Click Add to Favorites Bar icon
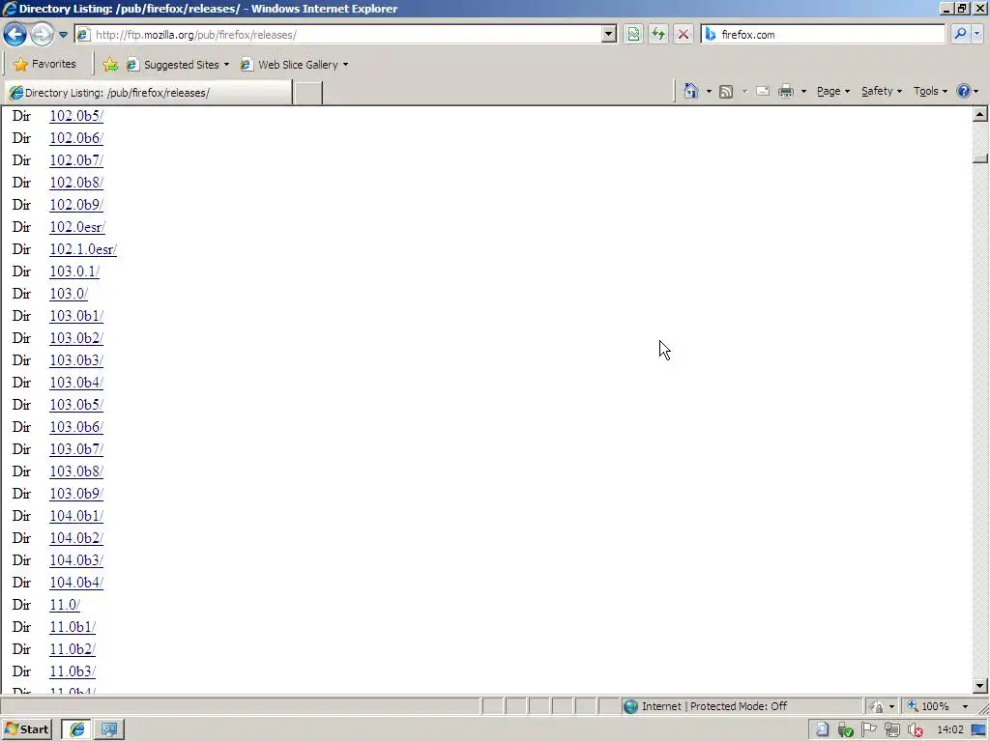The image size is (990, 742). (x=110, y=65)
